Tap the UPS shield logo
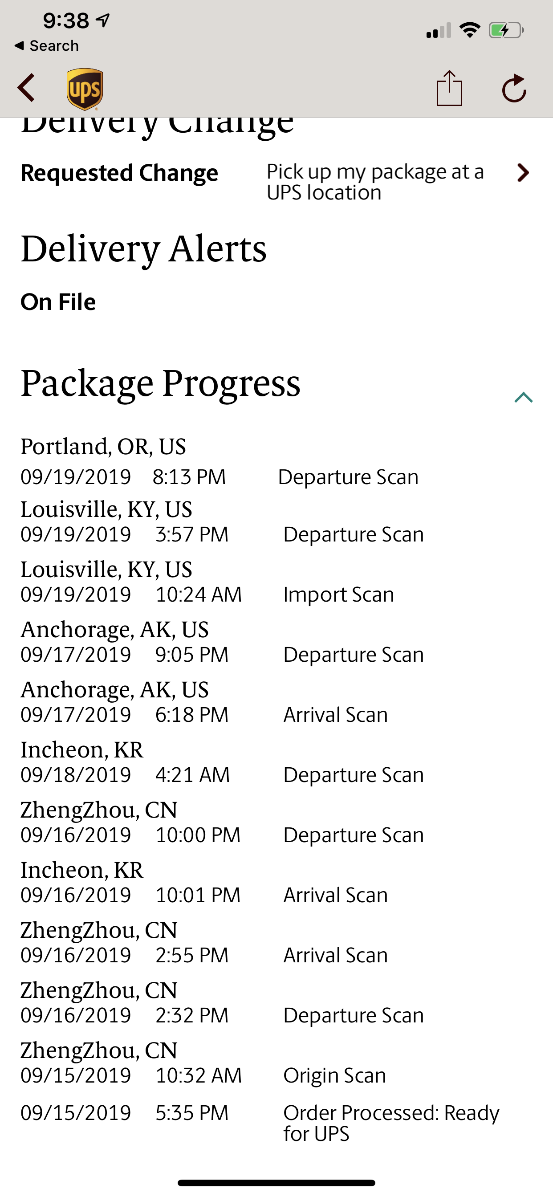This screenshot has height=1197, width=553. [x=85, y=89]
